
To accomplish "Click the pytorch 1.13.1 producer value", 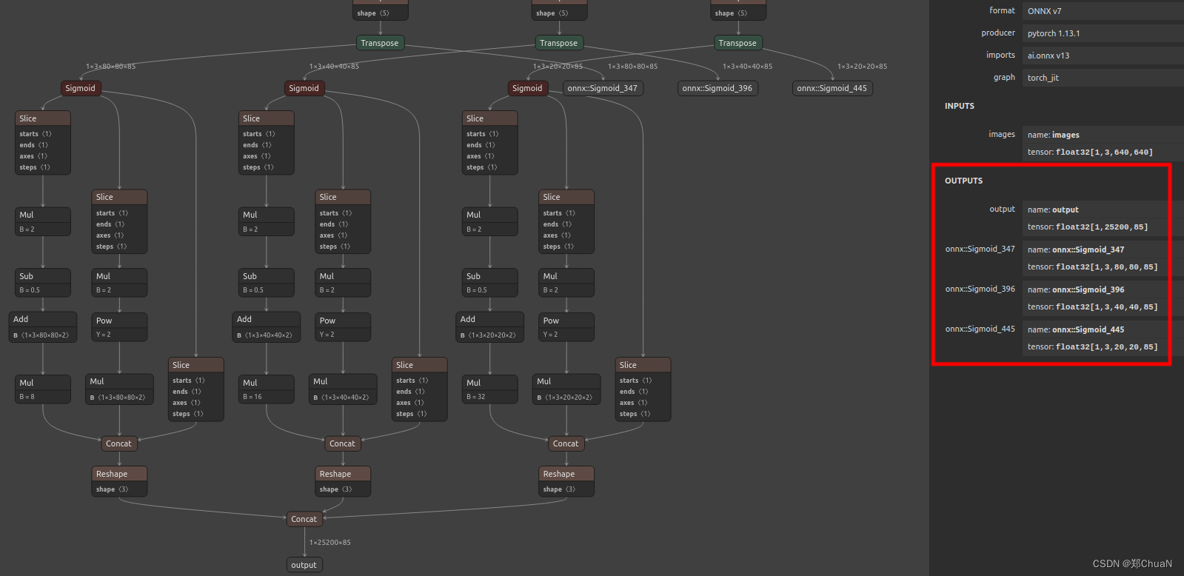I will pyautogui.click(x=1102, y=33).
